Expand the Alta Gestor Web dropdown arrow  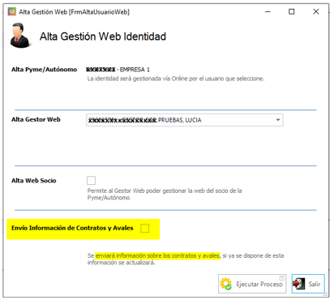278,120
